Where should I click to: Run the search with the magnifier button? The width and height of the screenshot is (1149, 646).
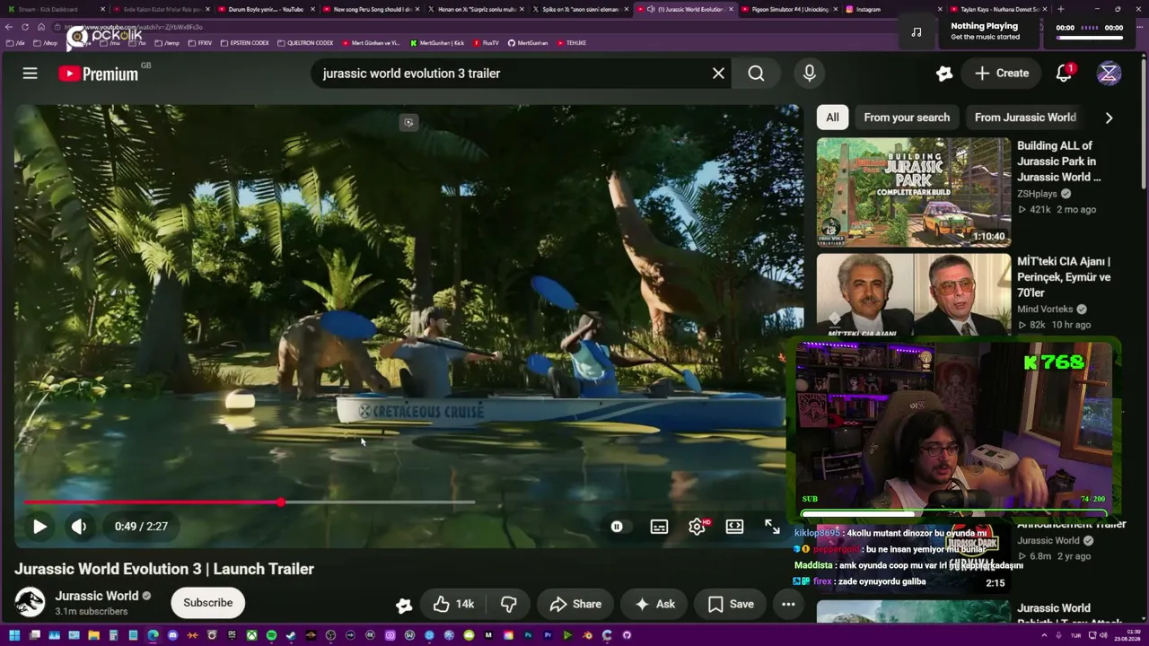tap(757, 74)
